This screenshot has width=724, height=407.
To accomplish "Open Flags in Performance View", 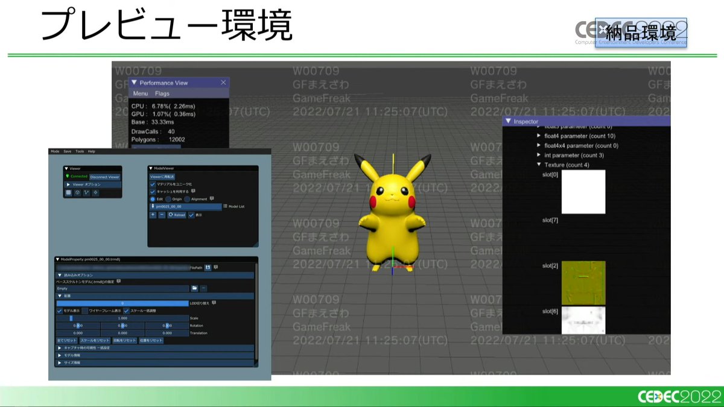I will click(162, 93).
